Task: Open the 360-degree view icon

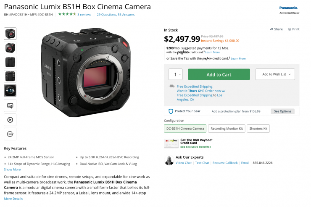Action: tap(10, 134)
